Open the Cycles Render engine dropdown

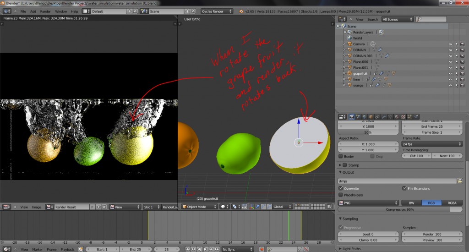(217, 11)
